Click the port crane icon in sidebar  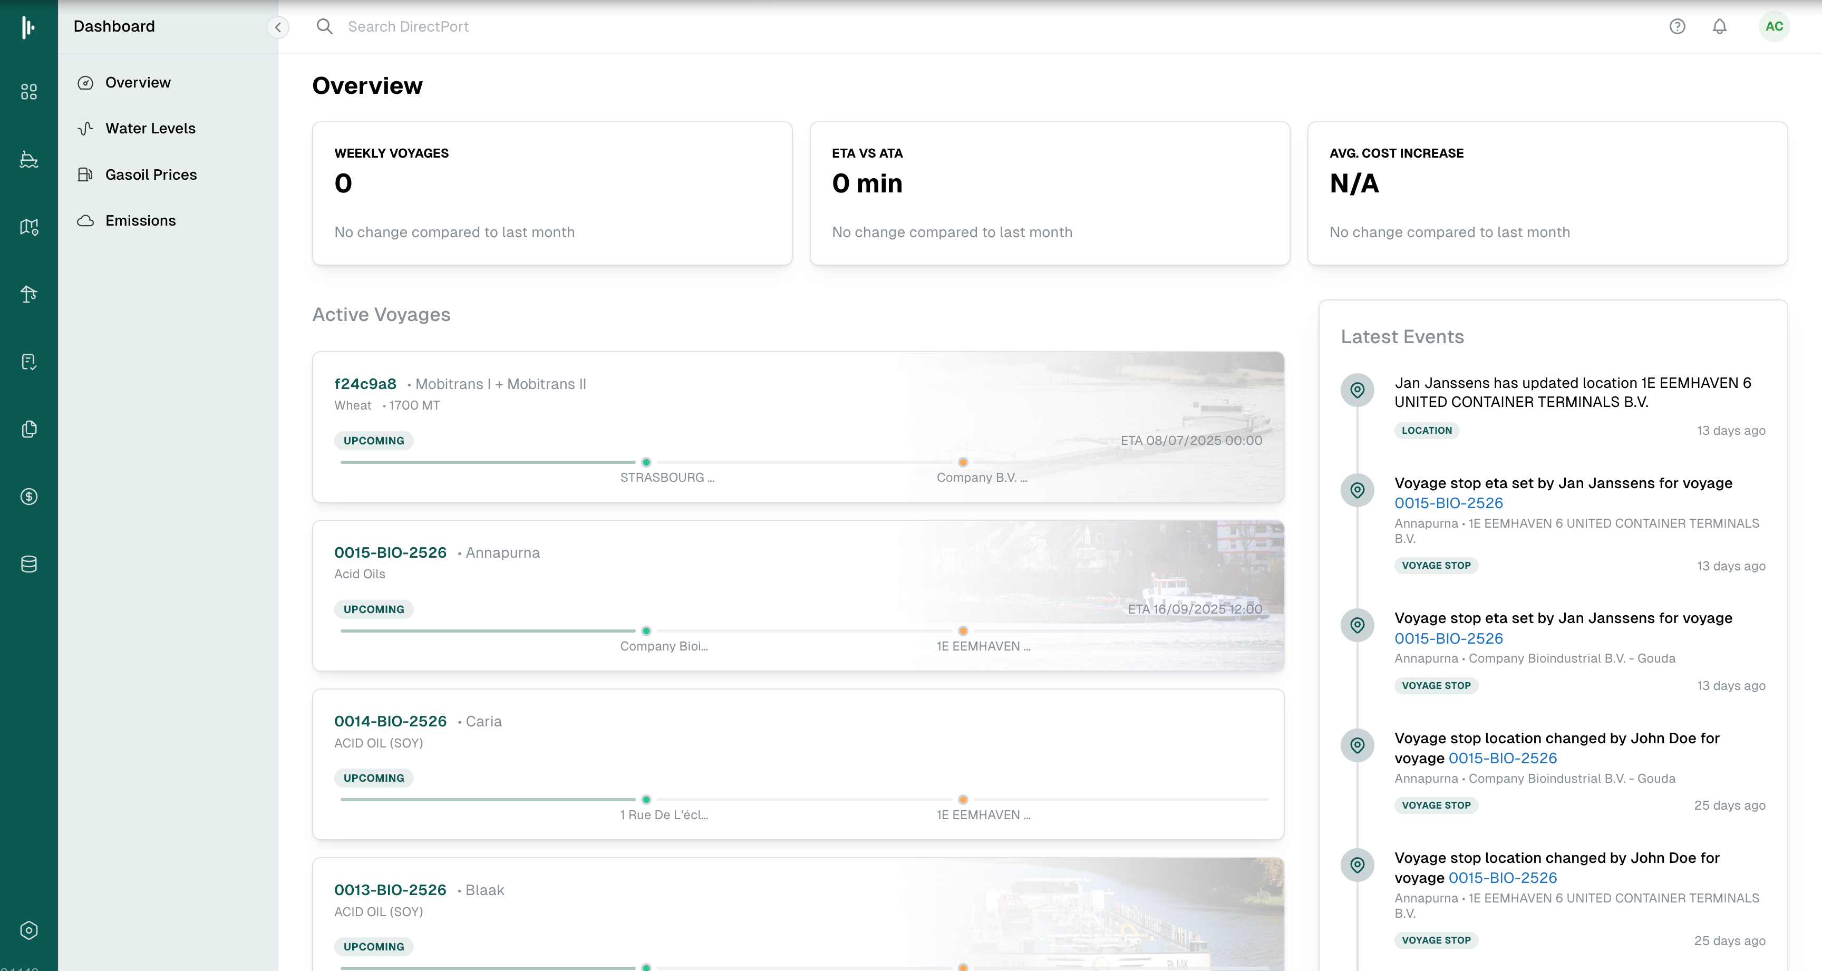click(x=28, y=294)
